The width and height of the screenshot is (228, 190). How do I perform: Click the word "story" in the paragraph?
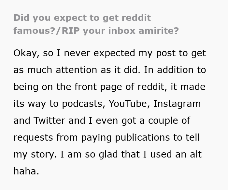[x=41, y=154]
